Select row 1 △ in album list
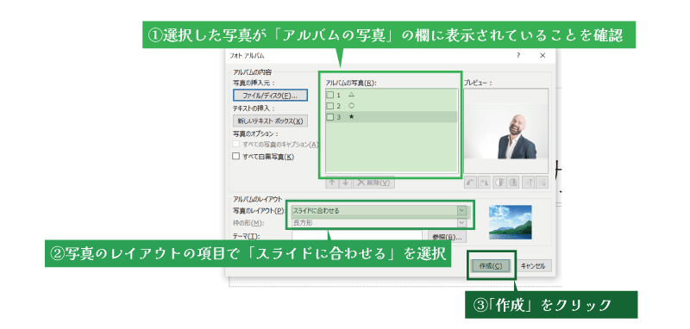Screen dimensions: 690x329 tap(392, 95)
